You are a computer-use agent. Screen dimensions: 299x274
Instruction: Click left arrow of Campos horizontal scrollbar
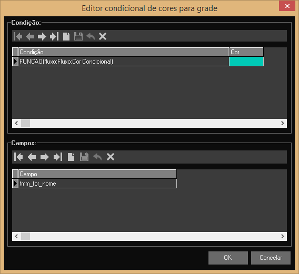click(16, 236)
